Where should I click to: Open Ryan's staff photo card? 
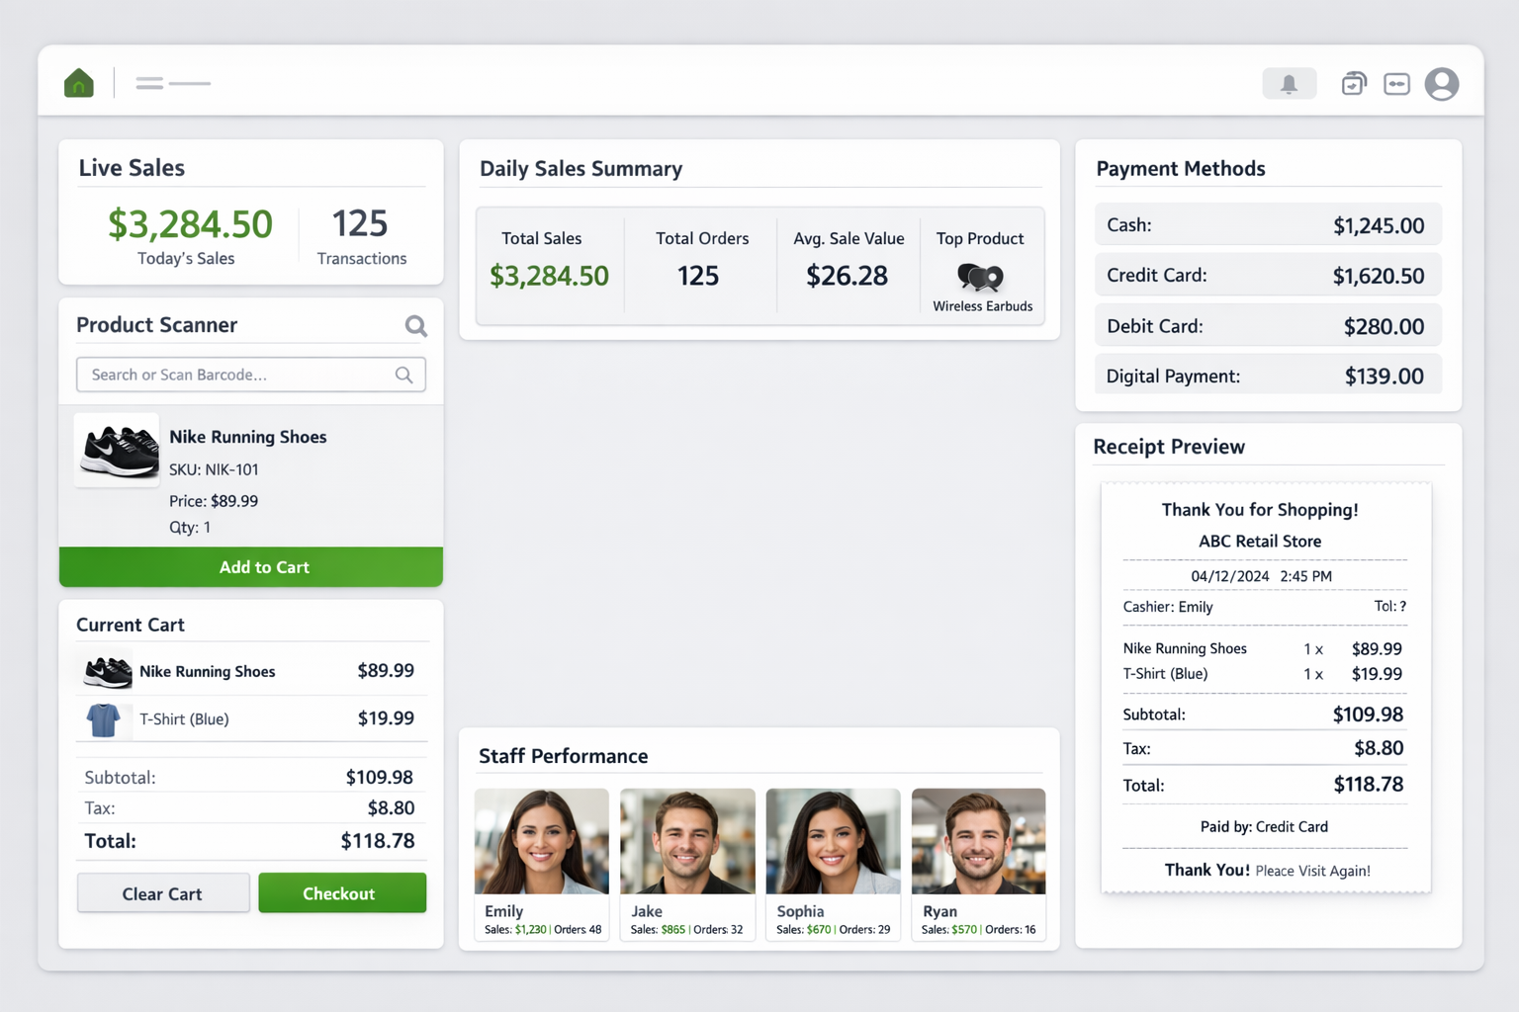coord(978,863)
